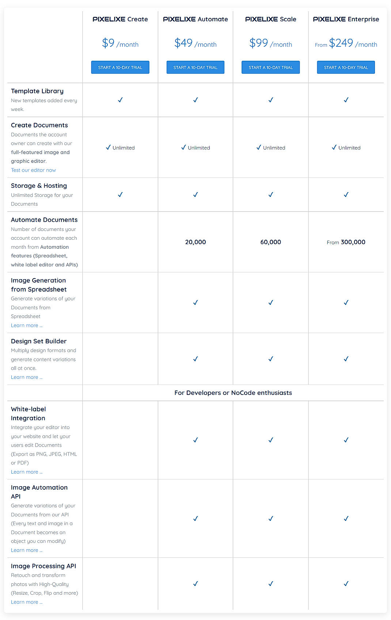Click the Unlimited checkmark under Enterprise plan
This screenshot has height=620, width=391.
[x=334, y=147]
